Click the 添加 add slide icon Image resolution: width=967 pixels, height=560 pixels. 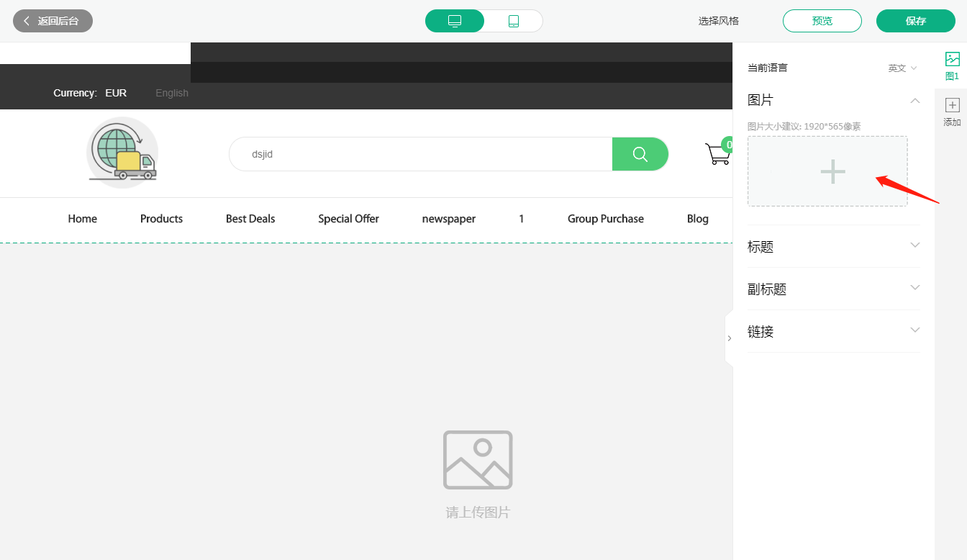952,112
